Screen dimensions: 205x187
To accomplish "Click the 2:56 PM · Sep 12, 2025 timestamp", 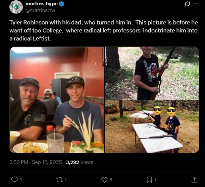I will pyautogui.click(x=36, y=162).
